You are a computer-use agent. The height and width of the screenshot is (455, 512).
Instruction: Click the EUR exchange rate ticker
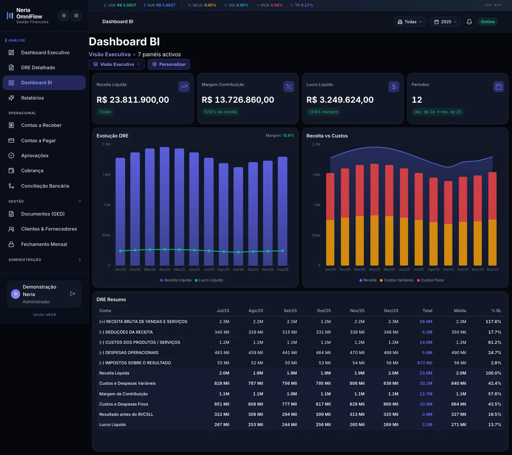coord(159,5)
